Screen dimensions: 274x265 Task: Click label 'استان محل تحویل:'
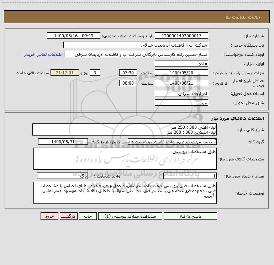click(x=247, y=94)
